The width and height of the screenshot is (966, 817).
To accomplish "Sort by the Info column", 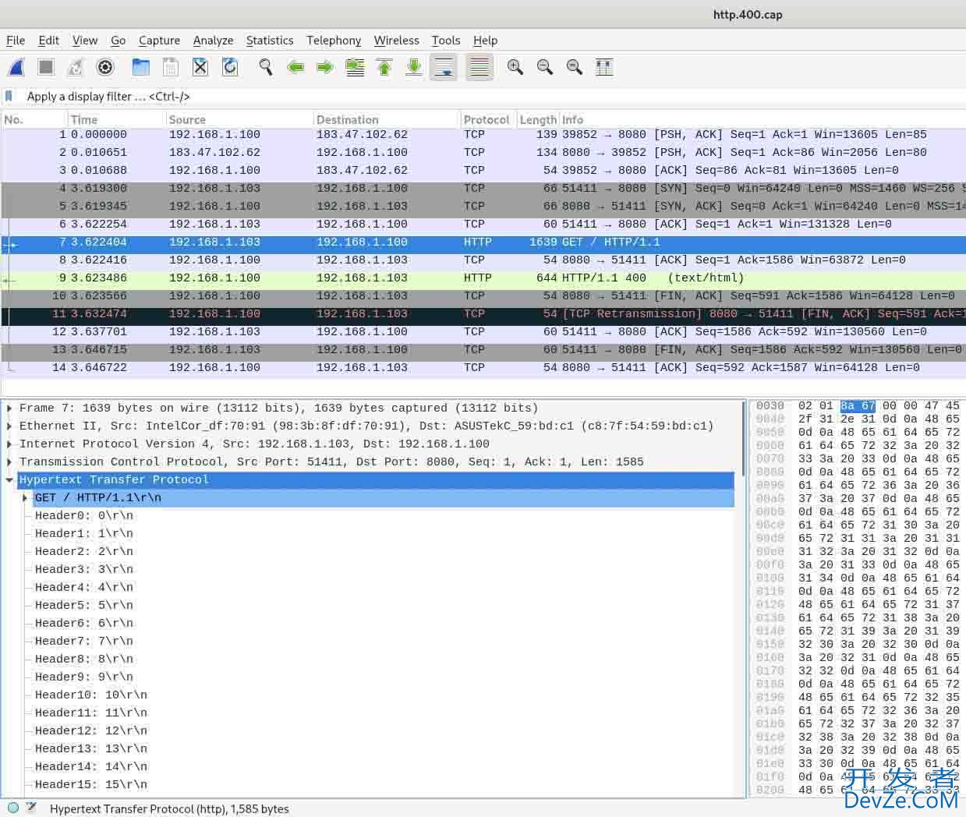I will coord(763,119).
